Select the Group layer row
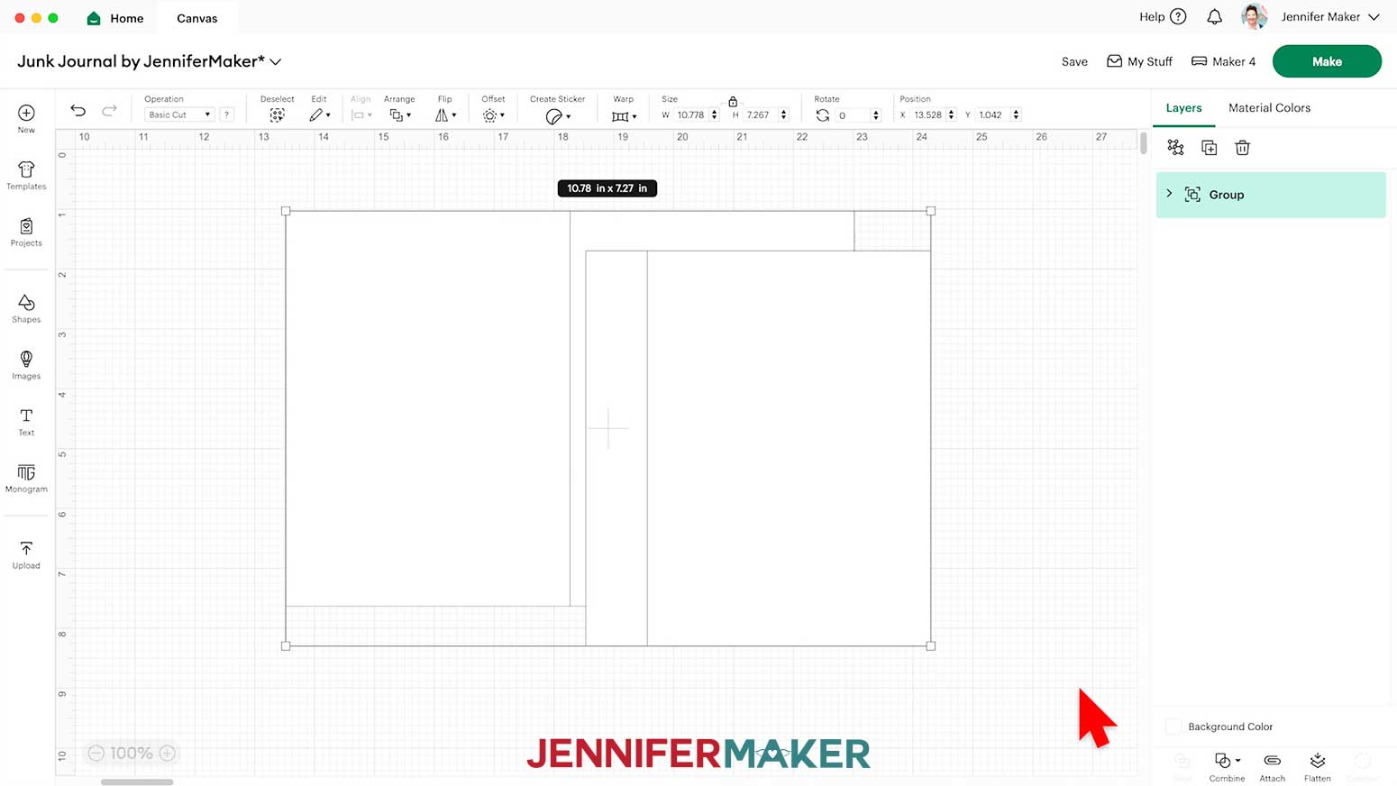 pyautogui.click(x=1271, y=195)
